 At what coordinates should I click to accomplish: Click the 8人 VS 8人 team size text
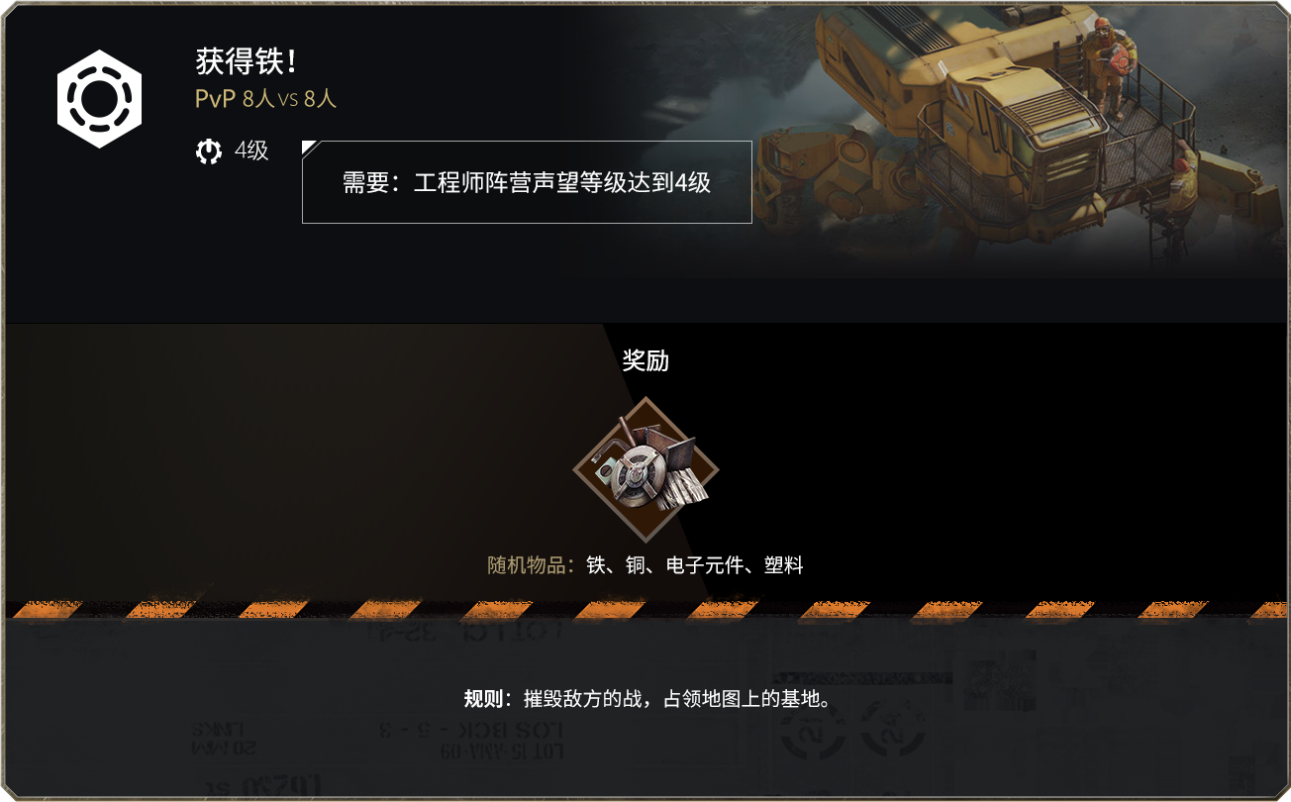tap(289, 99)
